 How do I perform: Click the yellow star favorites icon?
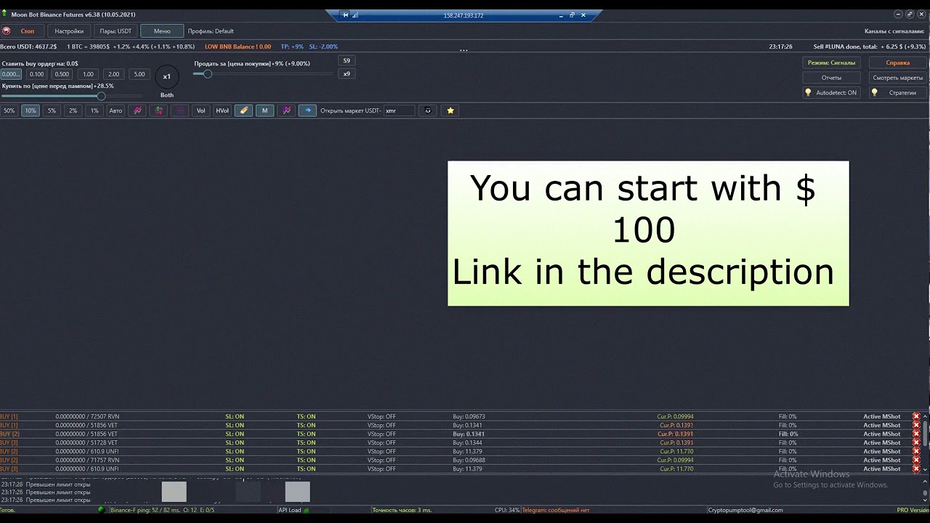[450, 110]
